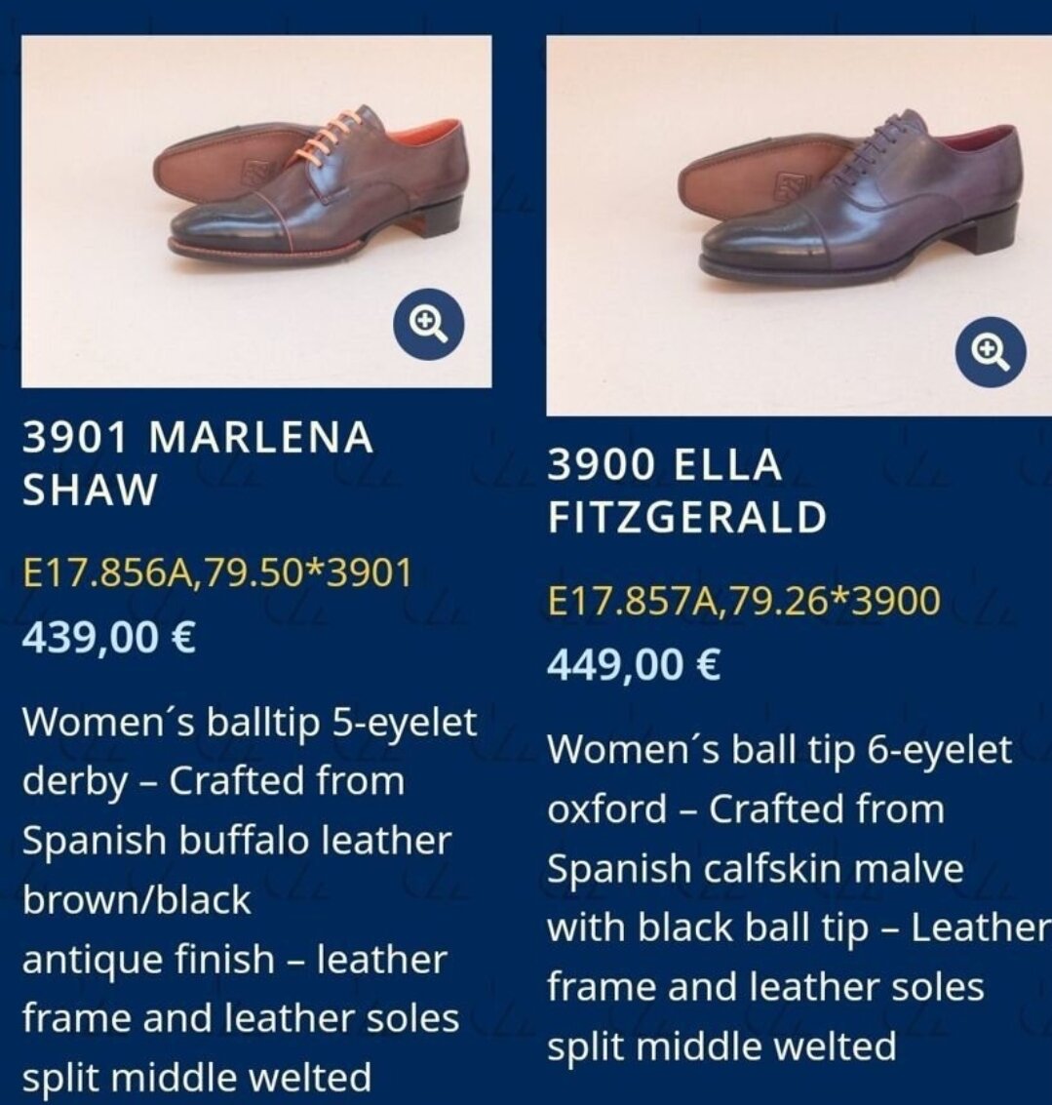Click the 439,00 € price
Image resolution: width=1052 pixels, height=1105 pixels.
pos(109,636)
